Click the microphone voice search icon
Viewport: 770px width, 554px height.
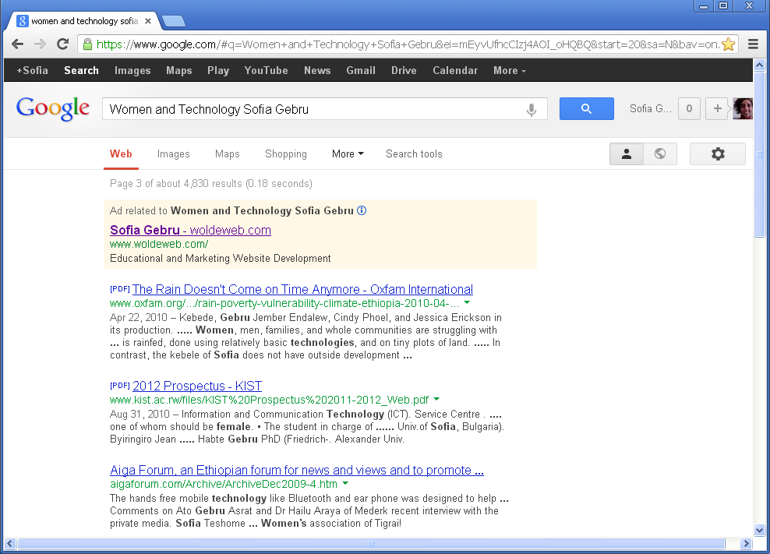[x=532, y=110]
